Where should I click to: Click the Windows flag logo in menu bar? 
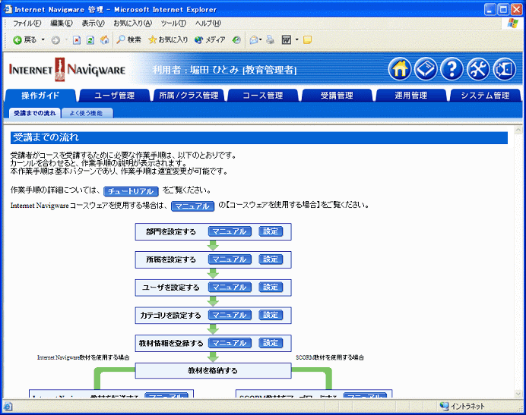coord(512,23)
